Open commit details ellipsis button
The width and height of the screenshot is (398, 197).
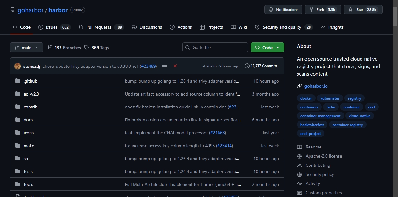coord(164,66)
